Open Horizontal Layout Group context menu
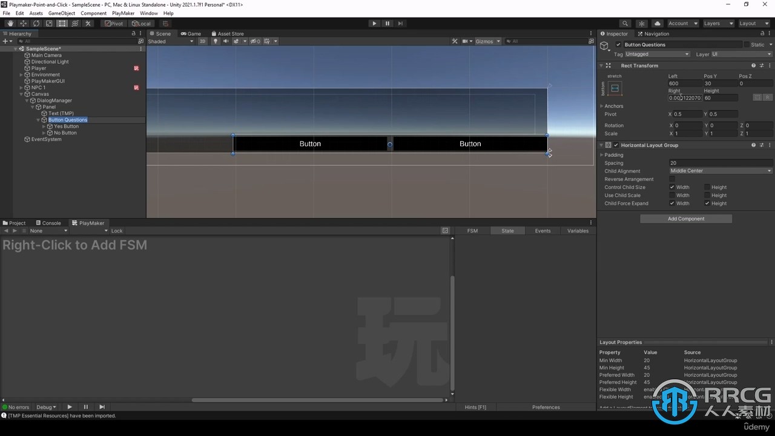Image resolution: width=775 pixels, height=436 pixels. click(770, 145)
